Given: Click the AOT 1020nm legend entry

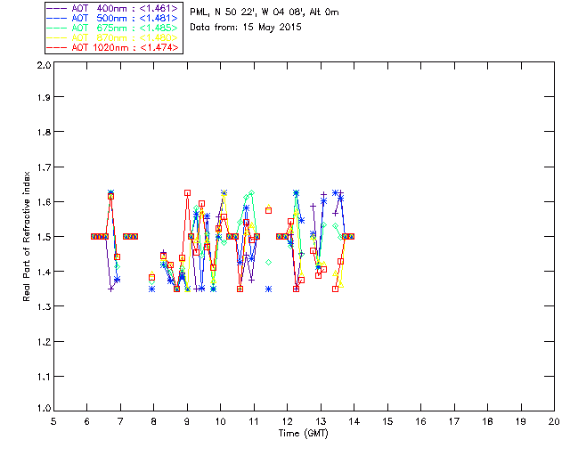Looking at the screenshot, I should coord(114,47).
